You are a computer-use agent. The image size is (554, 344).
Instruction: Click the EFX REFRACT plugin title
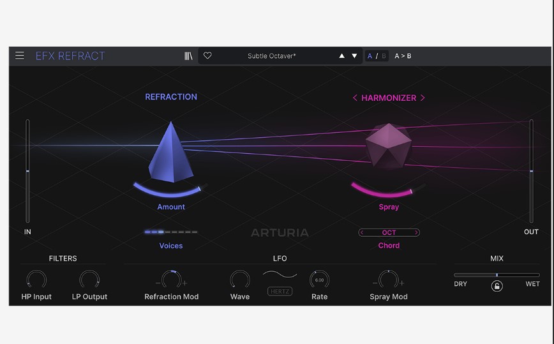[x=70, y=56]
